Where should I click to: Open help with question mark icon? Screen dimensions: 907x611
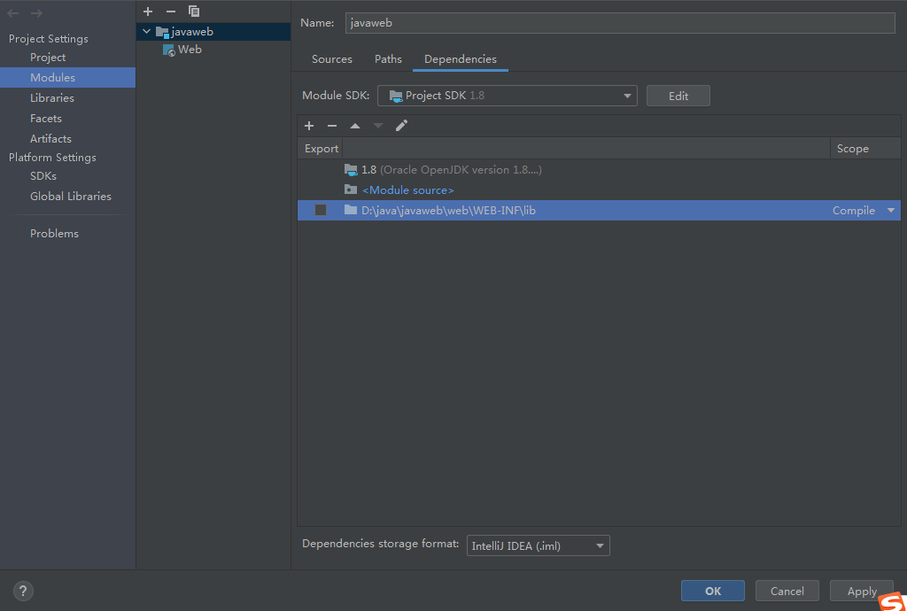coord(23,591)
